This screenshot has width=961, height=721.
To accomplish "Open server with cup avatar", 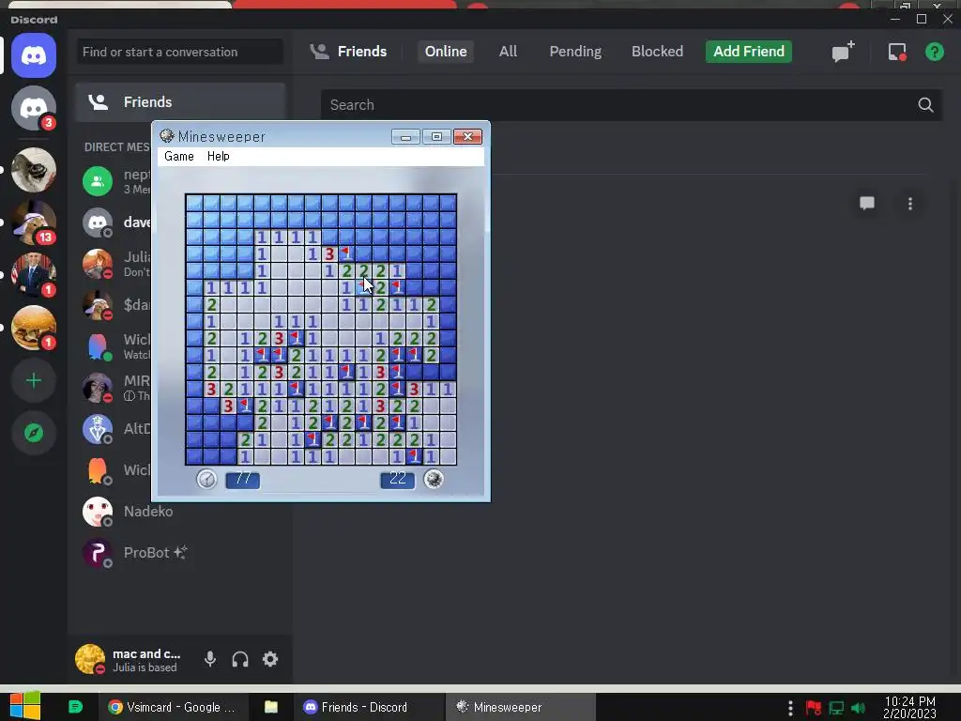I will pos(34,170).
